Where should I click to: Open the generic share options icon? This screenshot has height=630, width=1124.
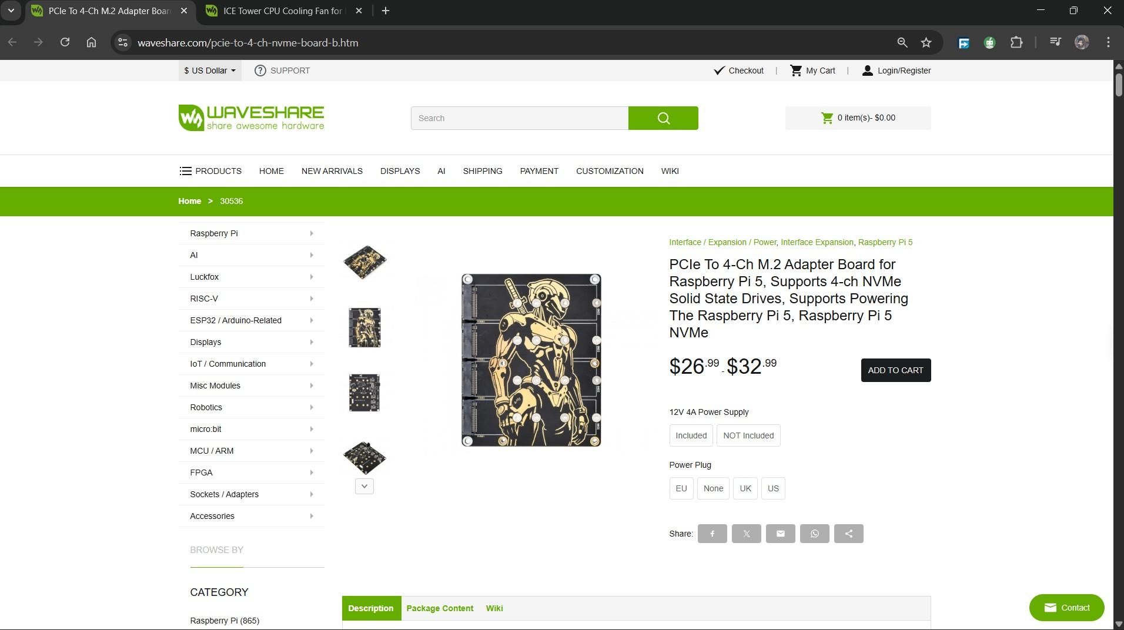(848, 534)
